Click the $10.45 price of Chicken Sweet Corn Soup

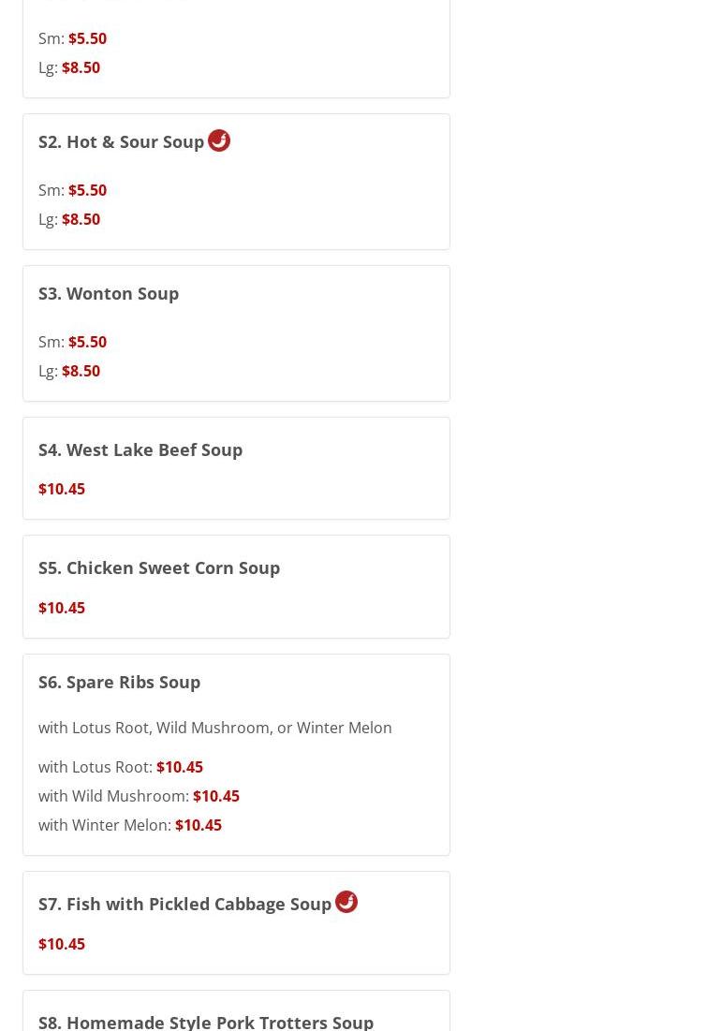tap(62, 608)
